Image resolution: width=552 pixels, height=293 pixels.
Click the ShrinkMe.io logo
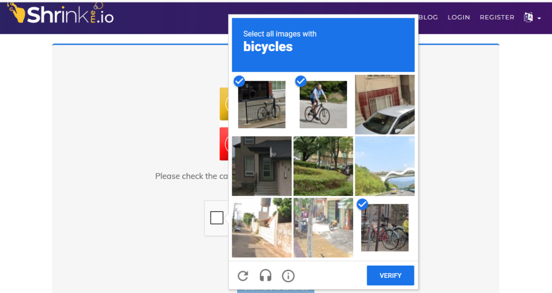click(60, 13)
